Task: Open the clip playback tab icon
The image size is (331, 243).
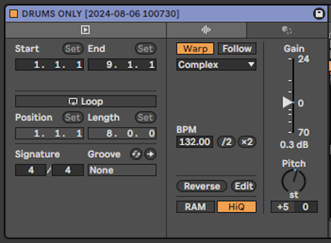Action: click(85, 30)
